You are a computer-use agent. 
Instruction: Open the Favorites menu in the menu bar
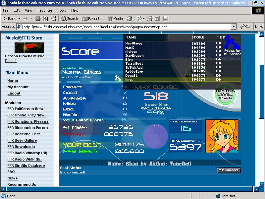(45, 10)
